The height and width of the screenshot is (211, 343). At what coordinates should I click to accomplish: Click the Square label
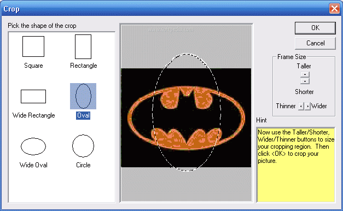tap(33, 66)
